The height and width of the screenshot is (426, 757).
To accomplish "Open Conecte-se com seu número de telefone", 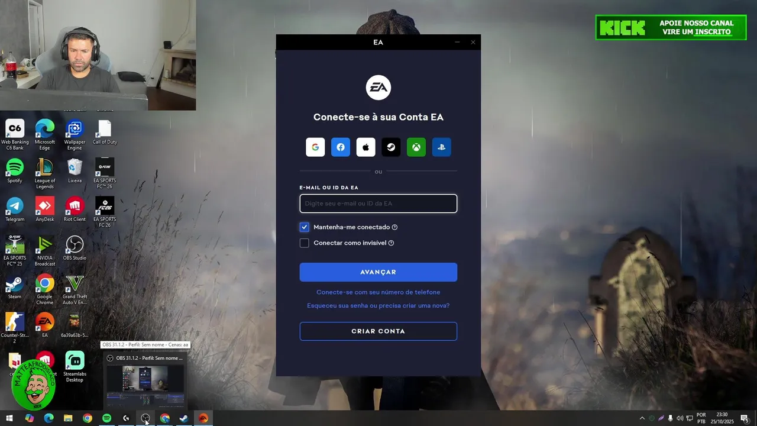I will pos(378,292).
